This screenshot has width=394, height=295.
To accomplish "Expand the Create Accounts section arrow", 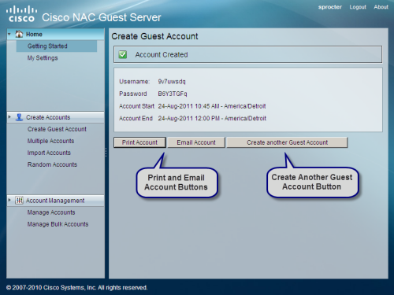I will click(9, 117).
